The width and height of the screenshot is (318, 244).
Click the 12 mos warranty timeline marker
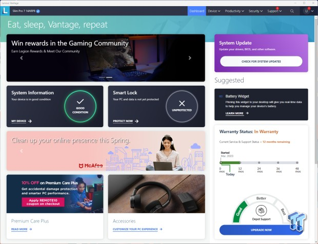[240, 162]
